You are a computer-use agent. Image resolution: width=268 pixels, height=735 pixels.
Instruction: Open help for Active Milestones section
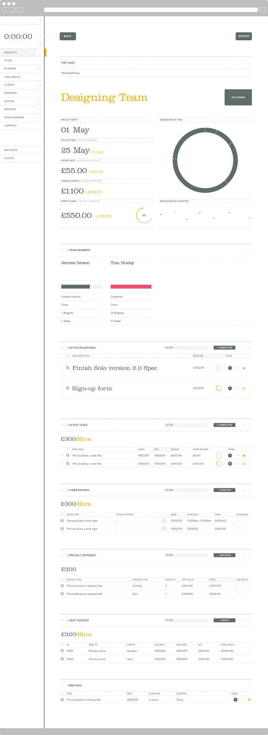[244, 347]
